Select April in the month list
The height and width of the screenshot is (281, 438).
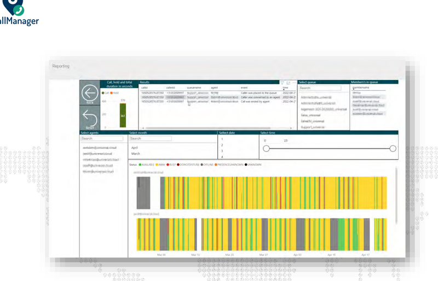coord(135,148)
